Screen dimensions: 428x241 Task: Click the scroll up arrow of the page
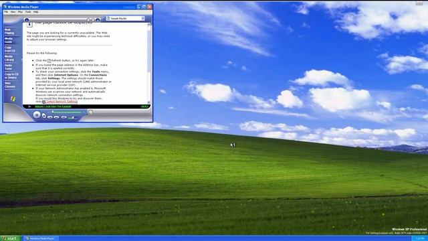point(148,25)
